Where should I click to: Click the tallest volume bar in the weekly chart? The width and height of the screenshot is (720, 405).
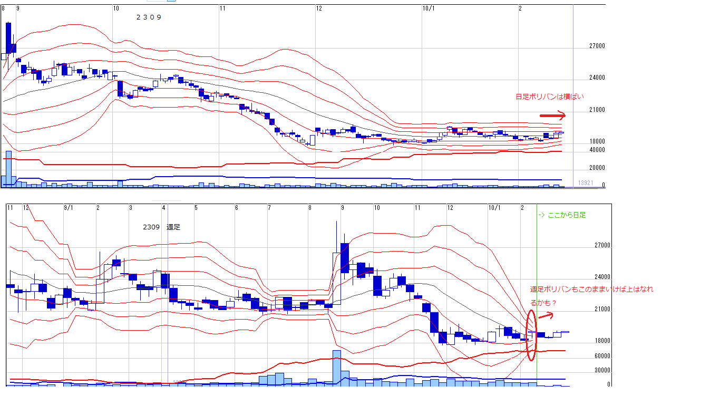tap(336, 368)
